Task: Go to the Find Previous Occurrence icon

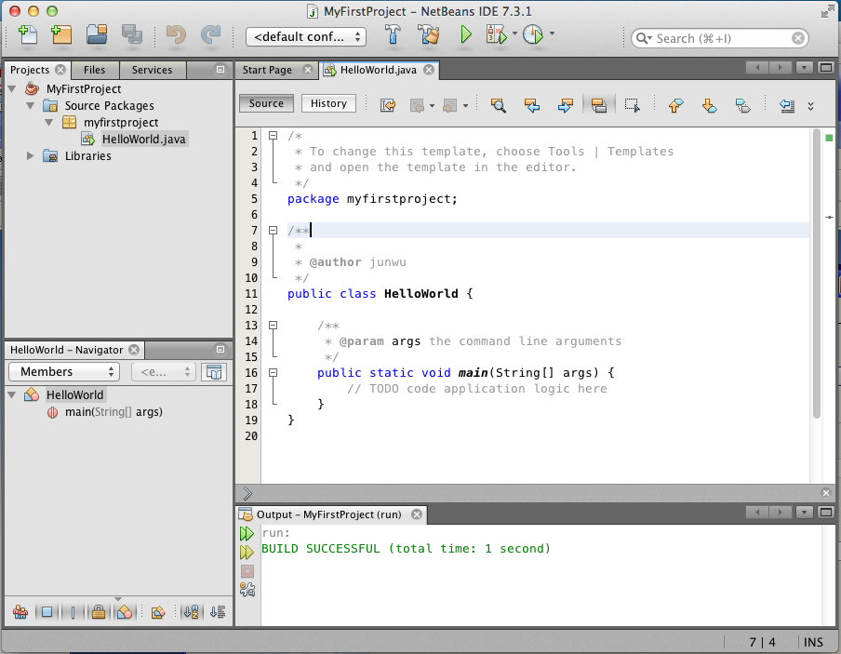Action: (531, 105)
